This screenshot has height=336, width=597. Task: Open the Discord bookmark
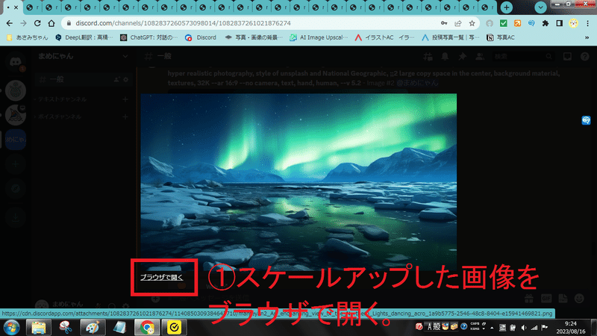(201, 37)
